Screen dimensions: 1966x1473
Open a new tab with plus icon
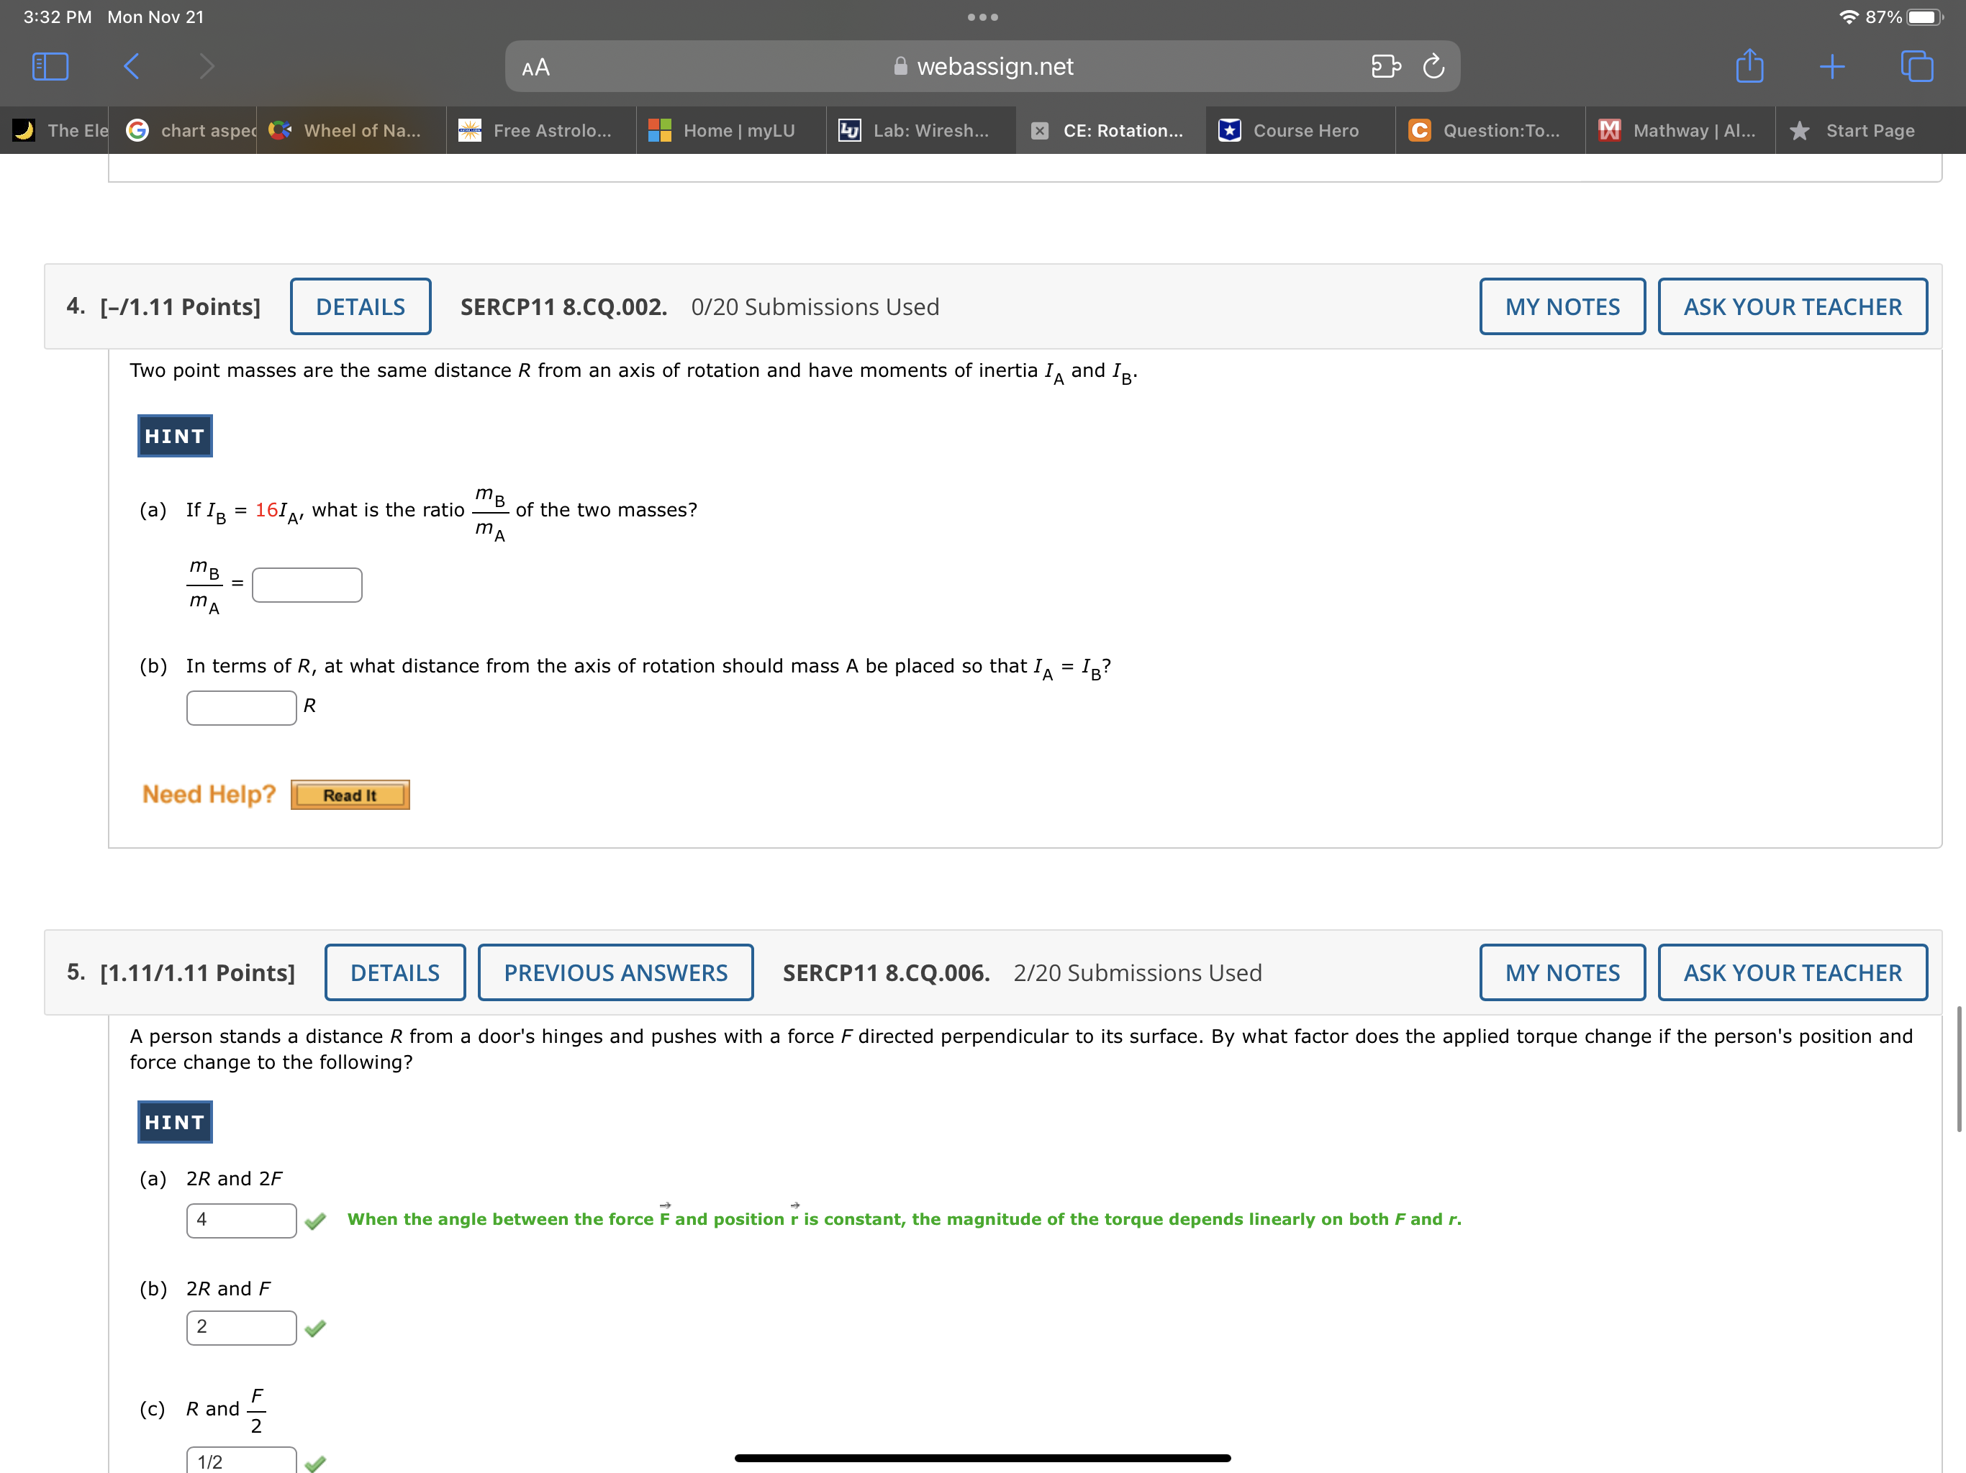[x=1832, y=67]
